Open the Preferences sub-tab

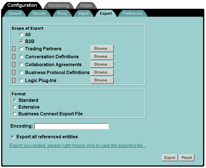(x=133, y=13)
